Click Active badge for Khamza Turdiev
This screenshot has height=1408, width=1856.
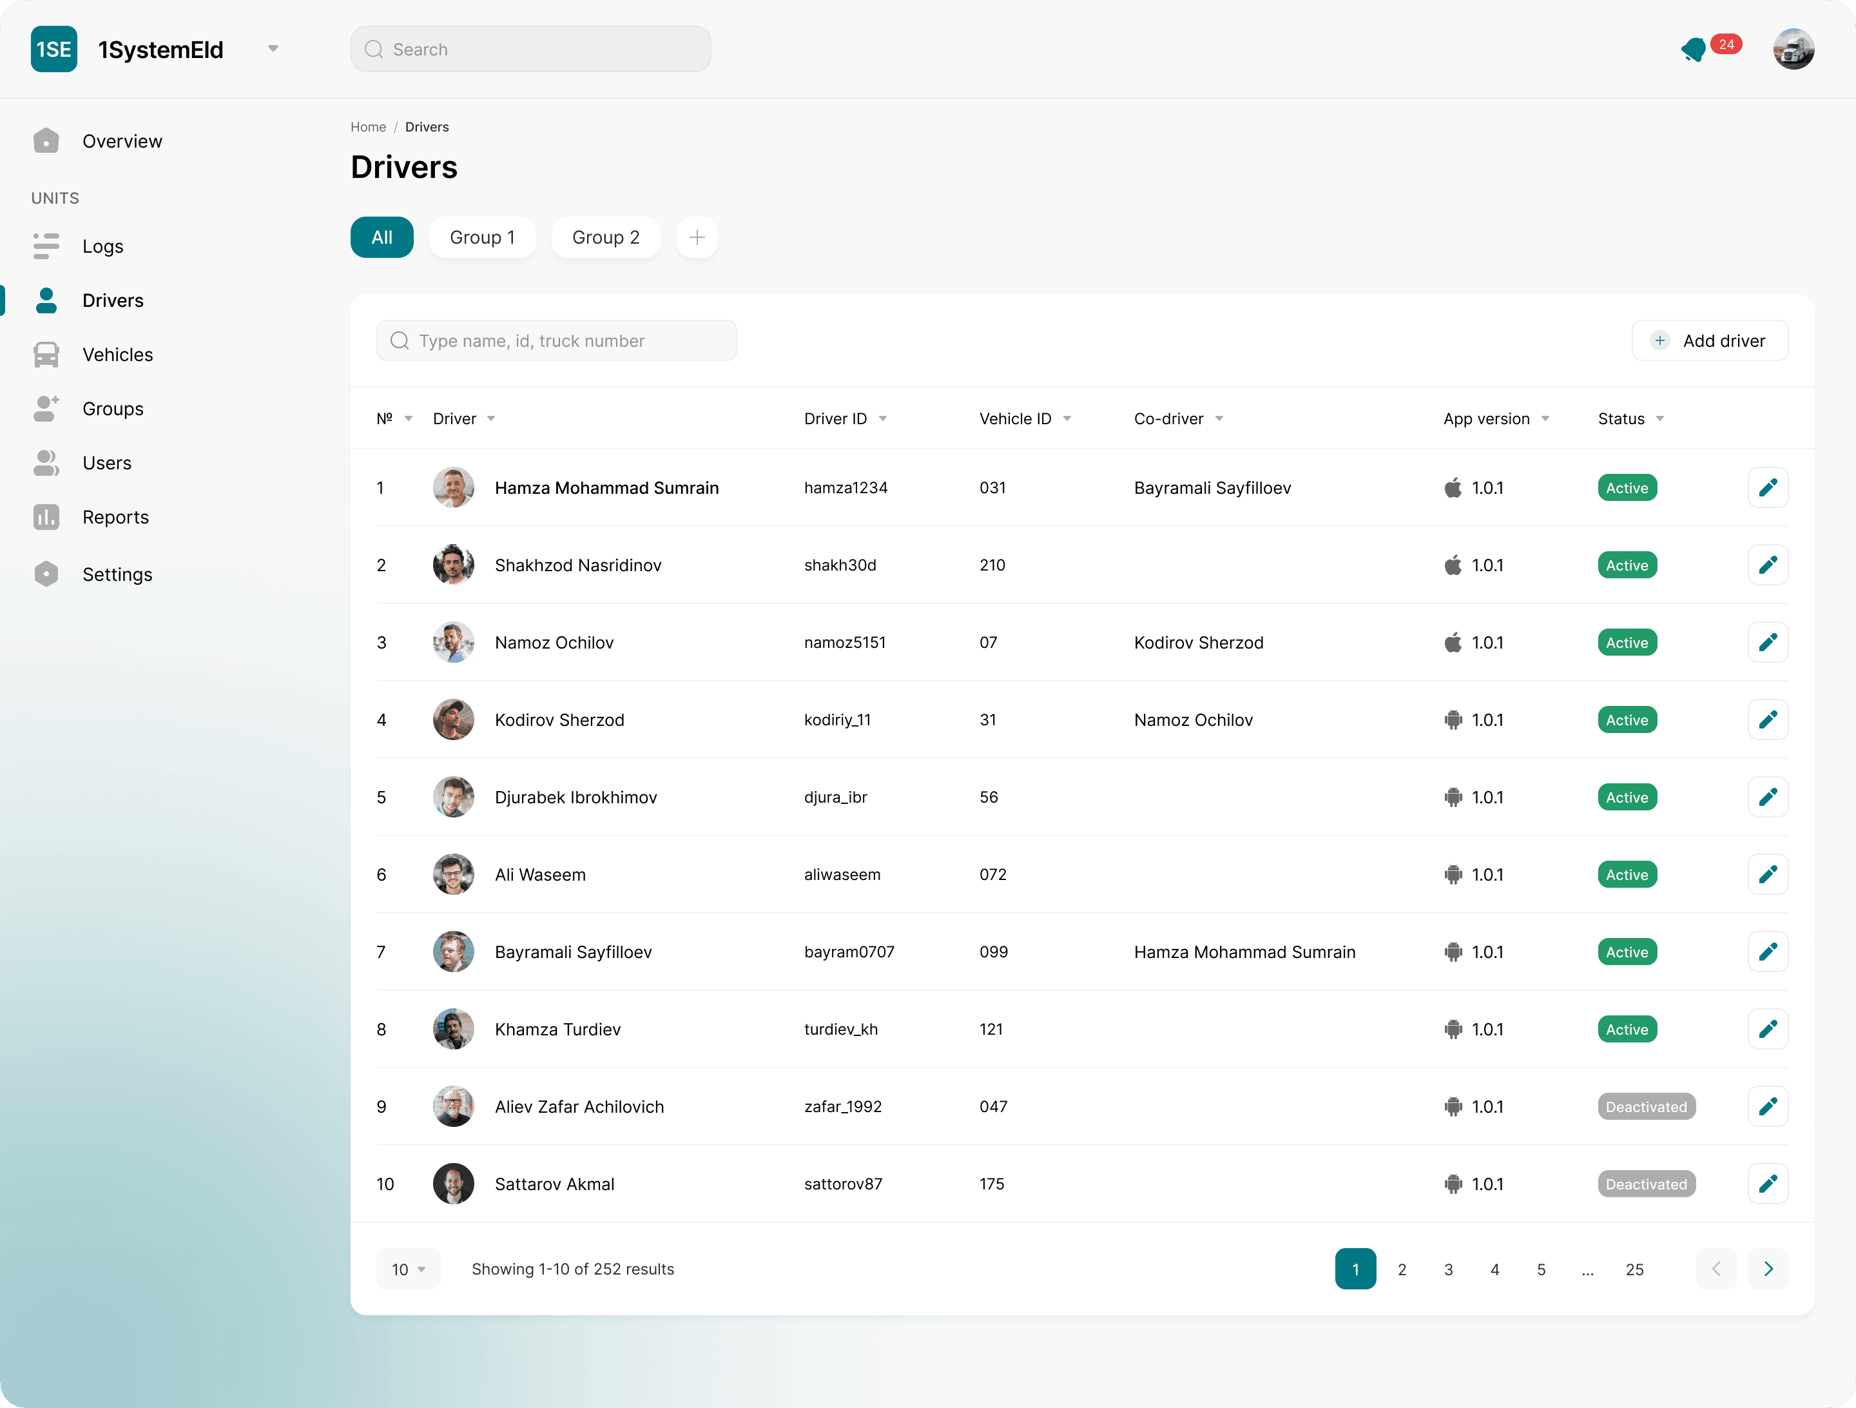click(1627, 1030)
